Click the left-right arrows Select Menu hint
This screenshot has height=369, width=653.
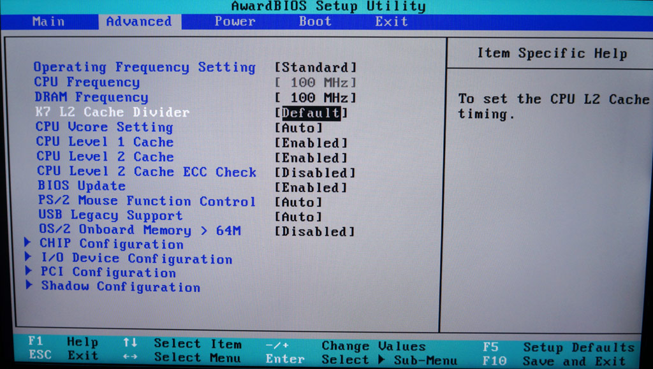click(182, 358)
